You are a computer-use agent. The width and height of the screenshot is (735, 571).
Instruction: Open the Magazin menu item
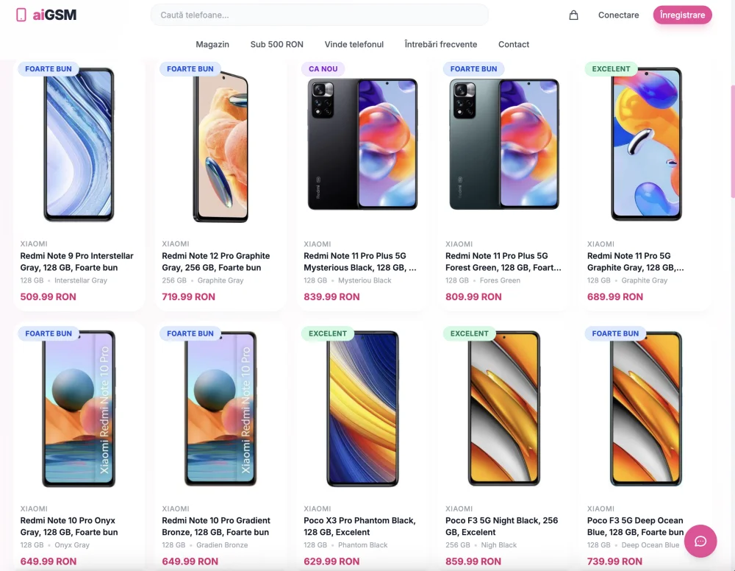click(212, 44)
